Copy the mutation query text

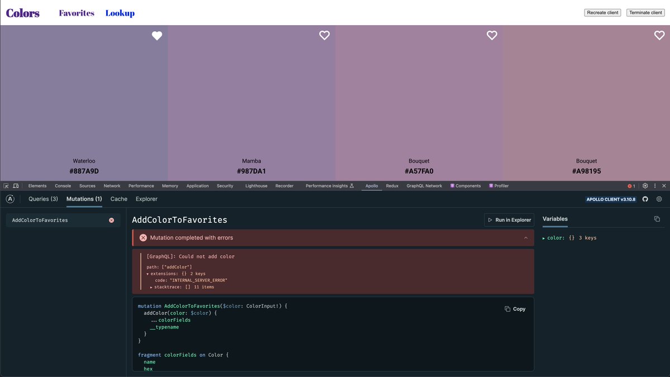click(x=515, y=309)
